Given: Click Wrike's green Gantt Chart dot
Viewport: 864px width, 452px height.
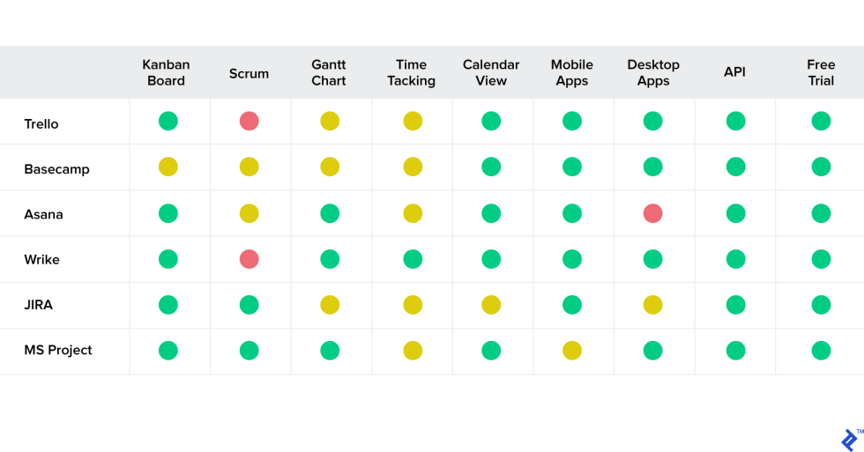Looking at the screenshot, I should 330,259.
